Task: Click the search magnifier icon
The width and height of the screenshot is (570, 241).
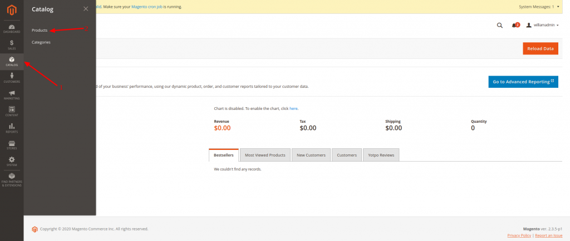Action: click(x=499, y=25)
